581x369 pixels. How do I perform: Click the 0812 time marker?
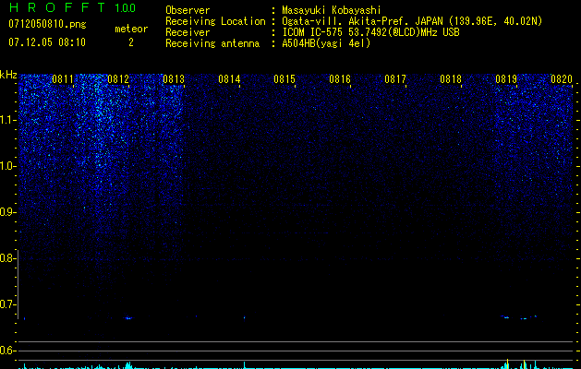(x=118, y=79)
